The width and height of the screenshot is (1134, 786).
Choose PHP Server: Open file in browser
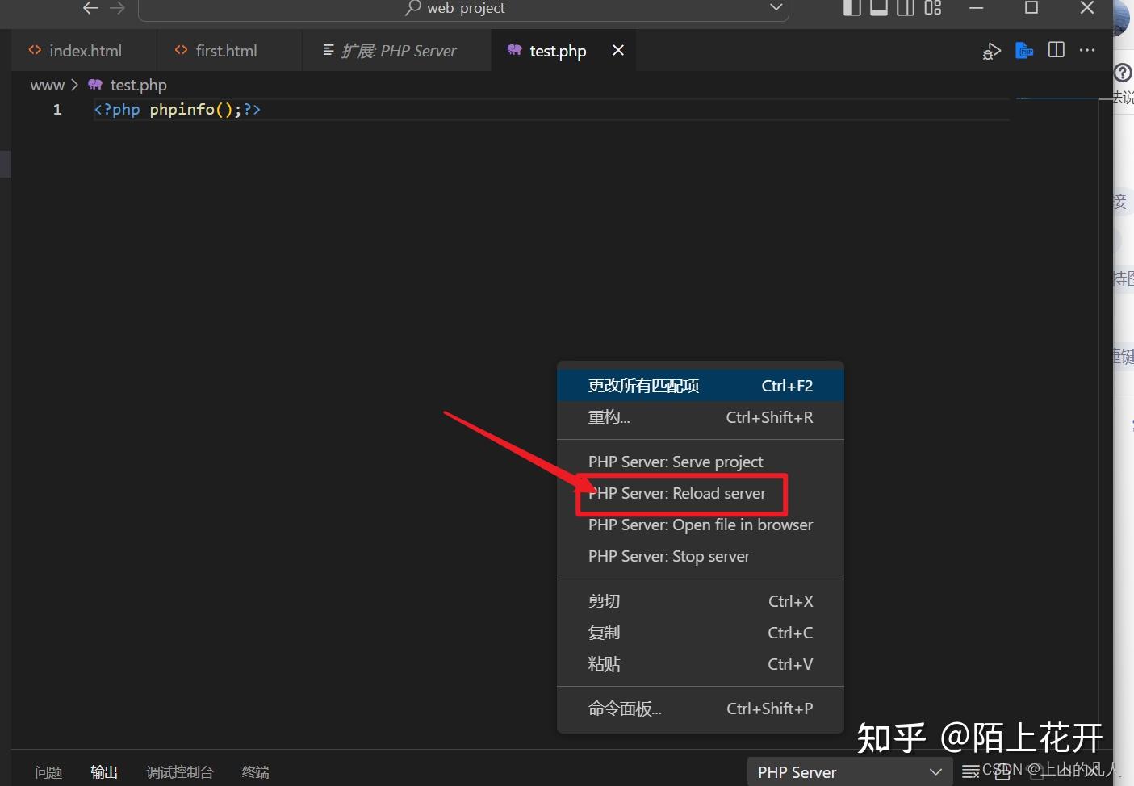700,525
